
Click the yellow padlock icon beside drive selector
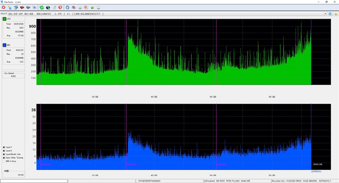[x=336, y=14]
